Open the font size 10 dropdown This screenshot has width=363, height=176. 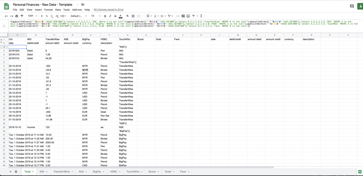(96, 16)
